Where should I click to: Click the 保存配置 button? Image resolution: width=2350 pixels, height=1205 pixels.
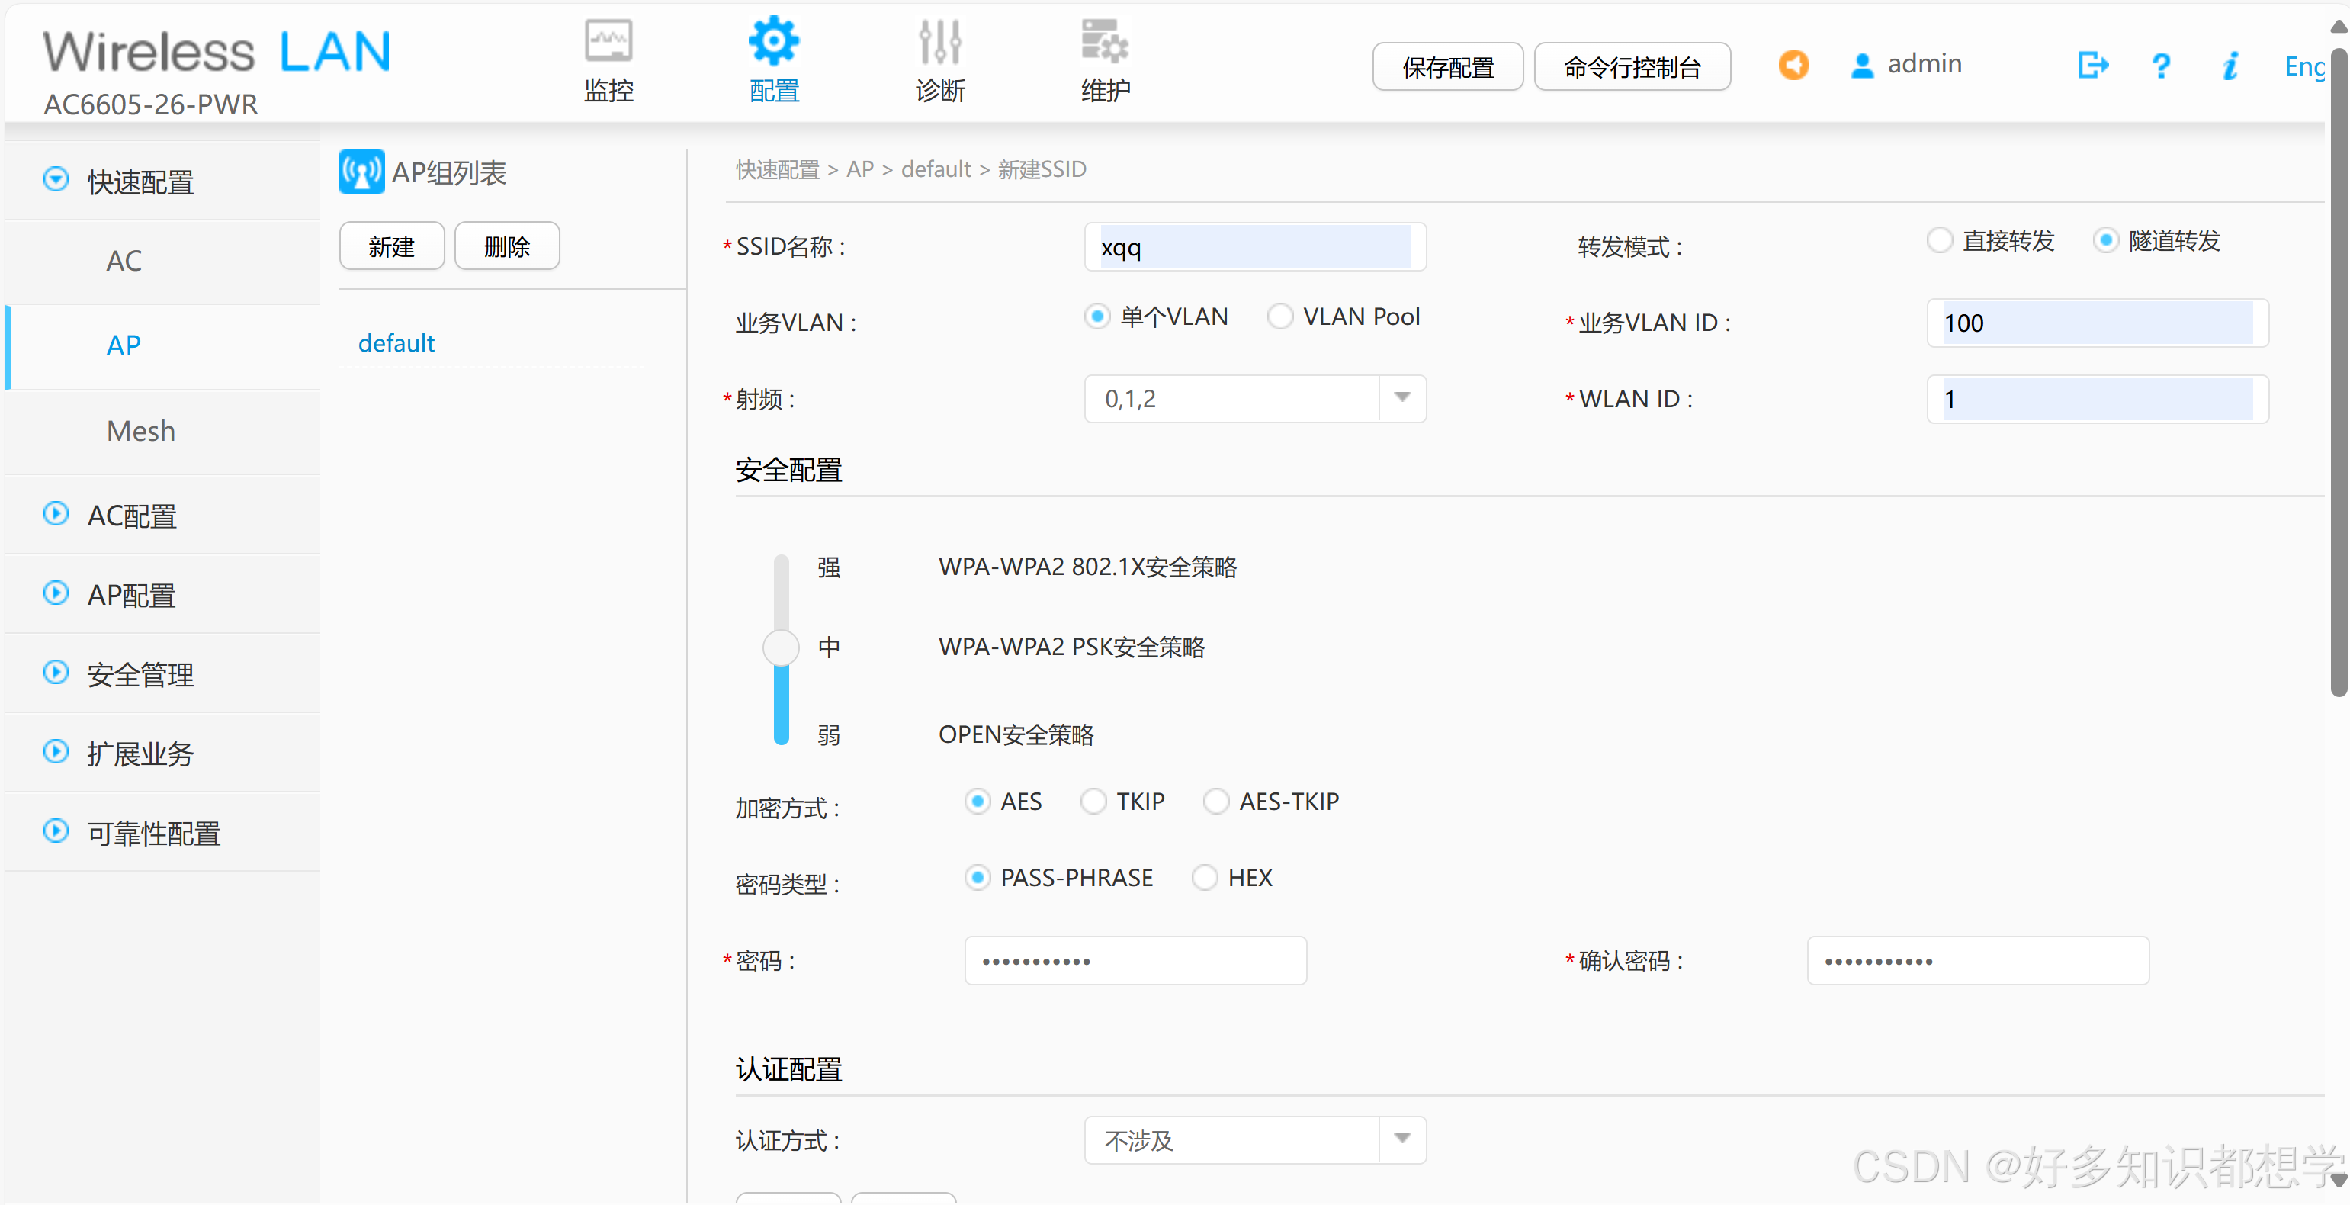click(x=1447, y=66)
